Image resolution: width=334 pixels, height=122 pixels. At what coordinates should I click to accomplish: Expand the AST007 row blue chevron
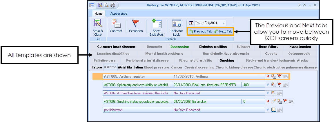pos(268,93)
